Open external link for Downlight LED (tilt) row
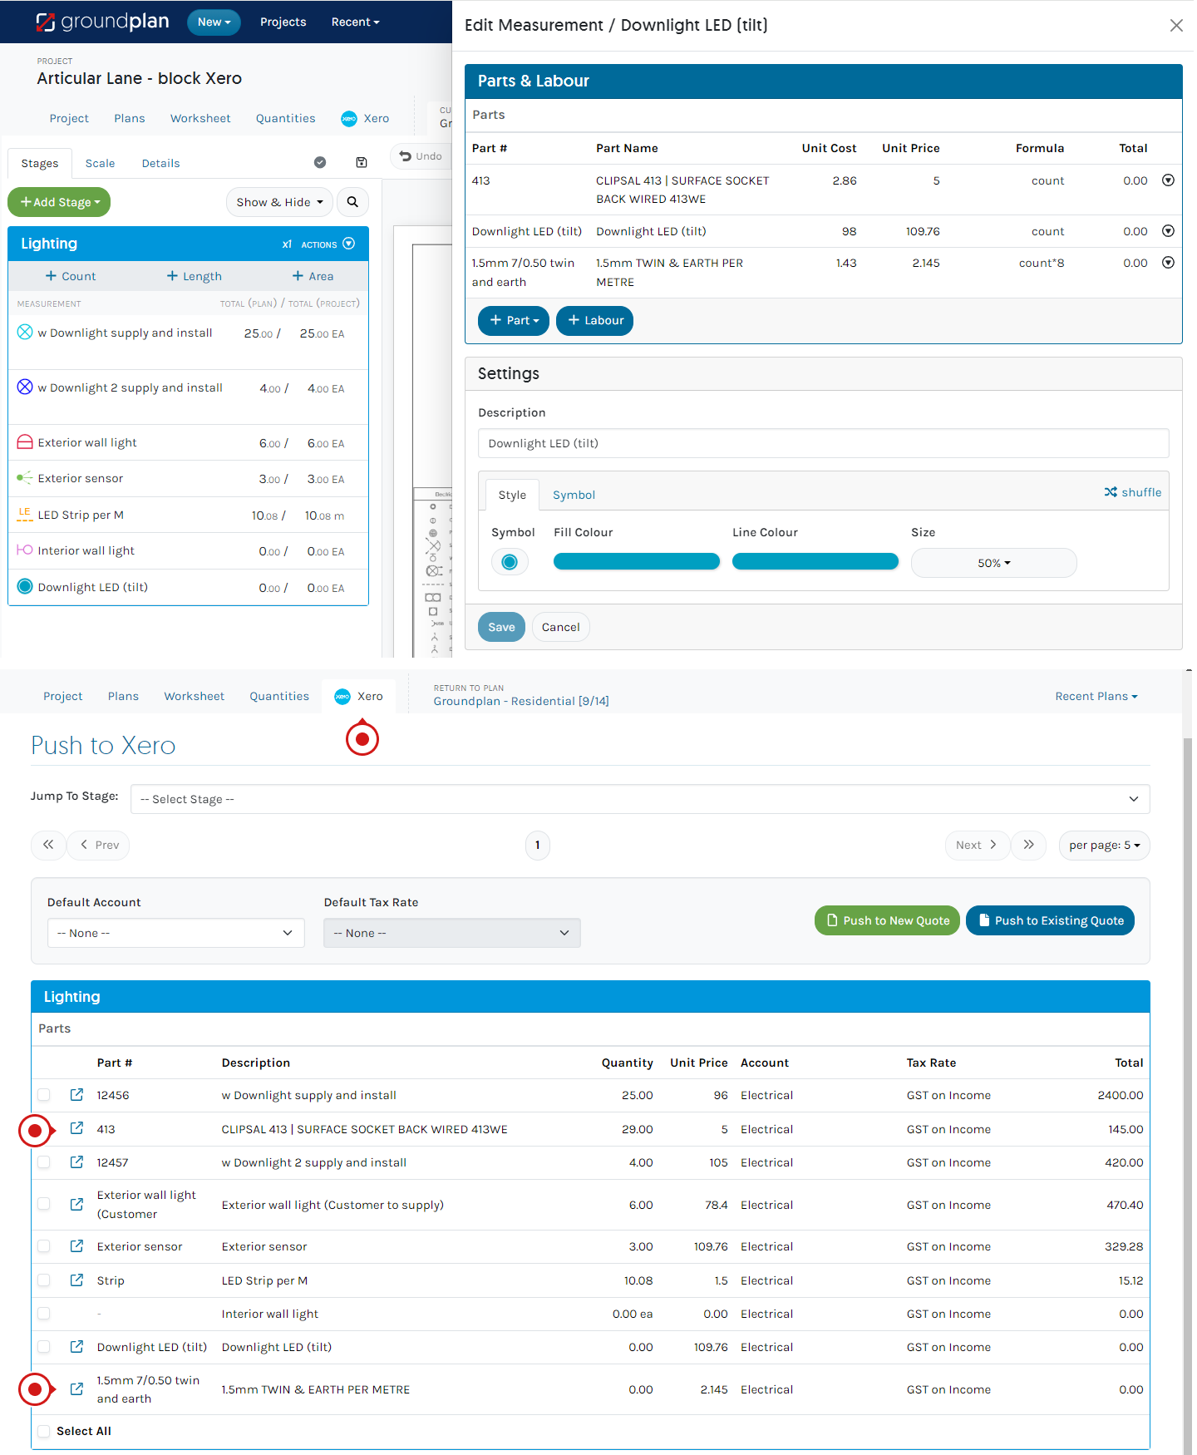The height and width of the screenshot is (1455, 1197). pyautogui.click(x=76, y=1347)
